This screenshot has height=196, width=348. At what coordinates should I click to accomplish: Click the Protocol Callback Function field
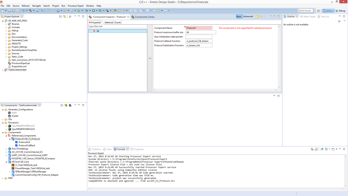199,41
